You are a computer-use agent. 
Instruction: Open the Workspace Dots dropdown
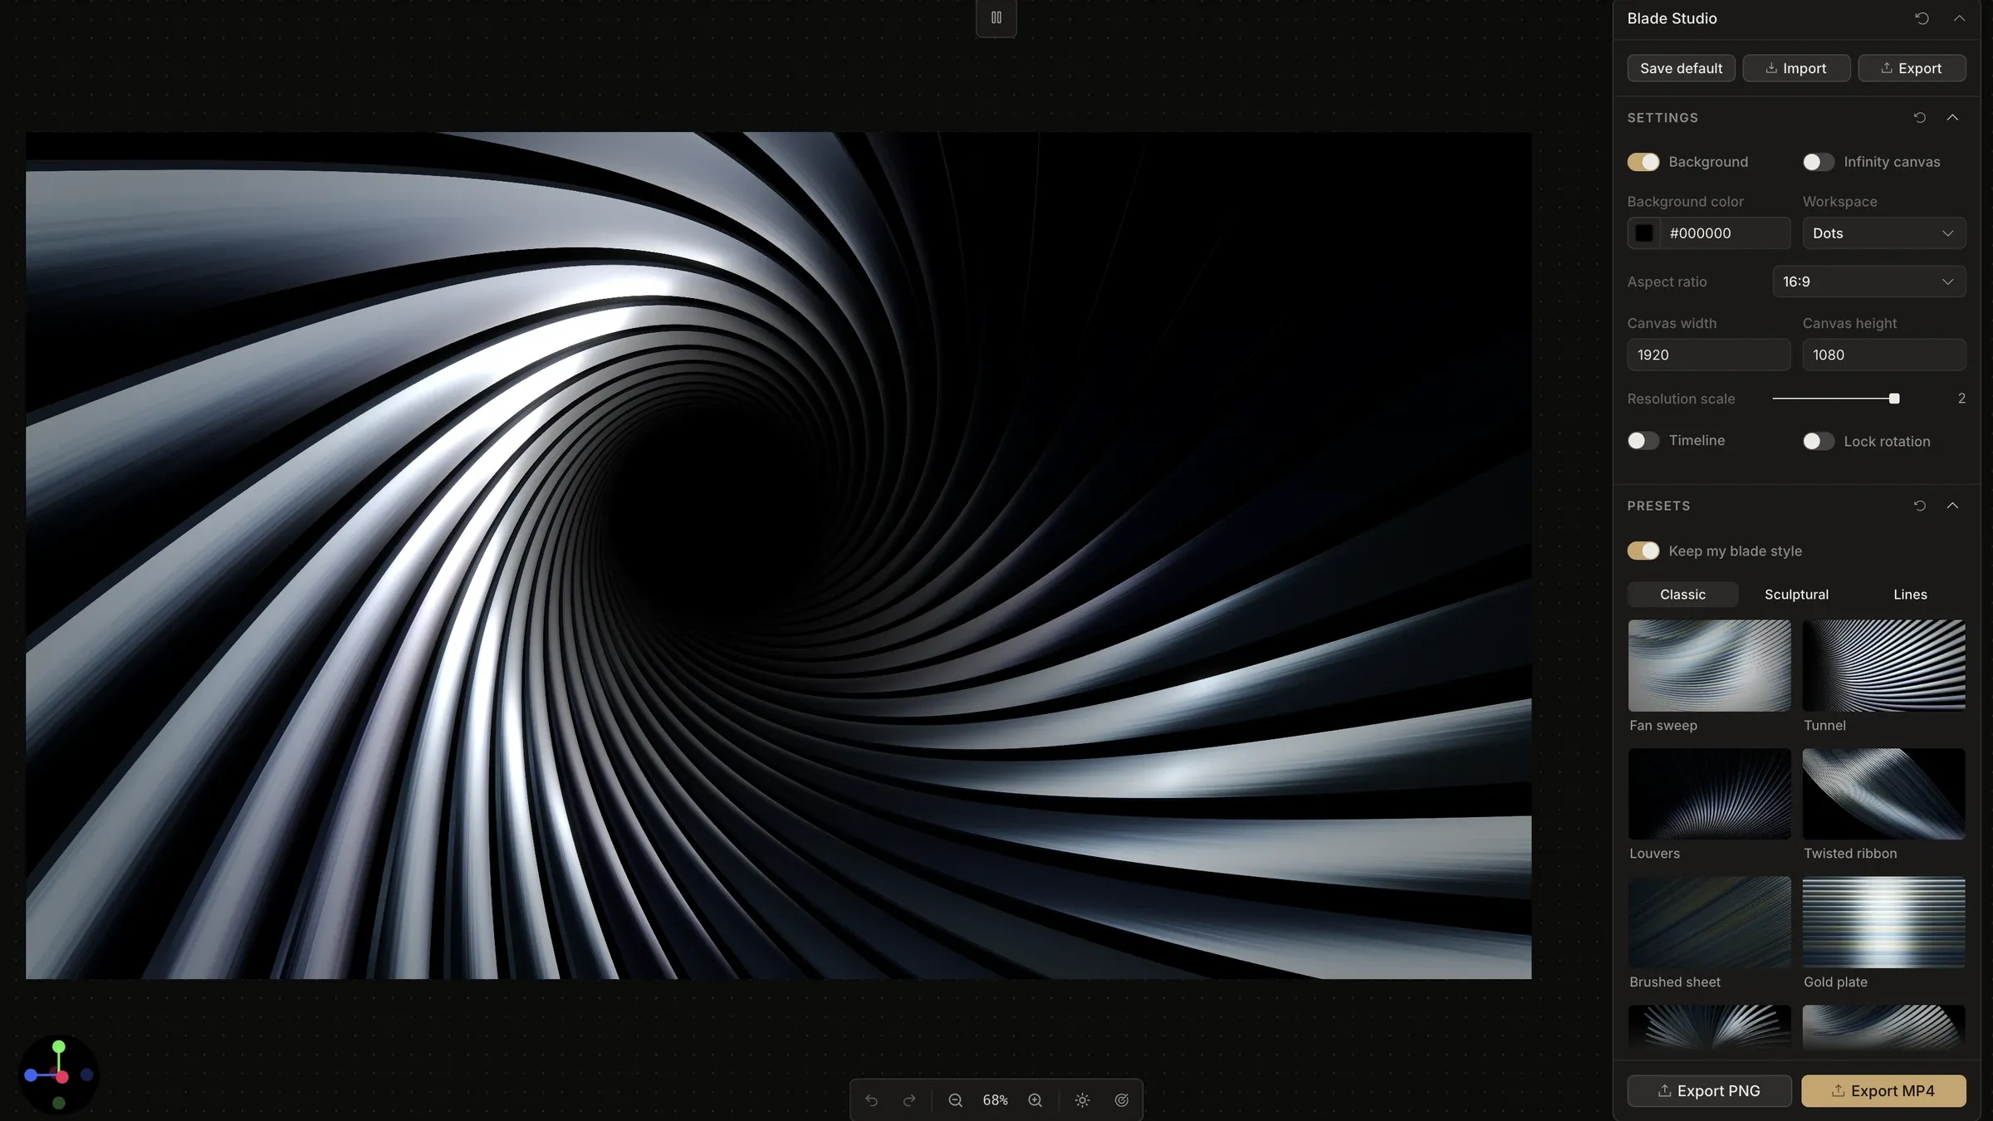click(x=1883, y=233)
